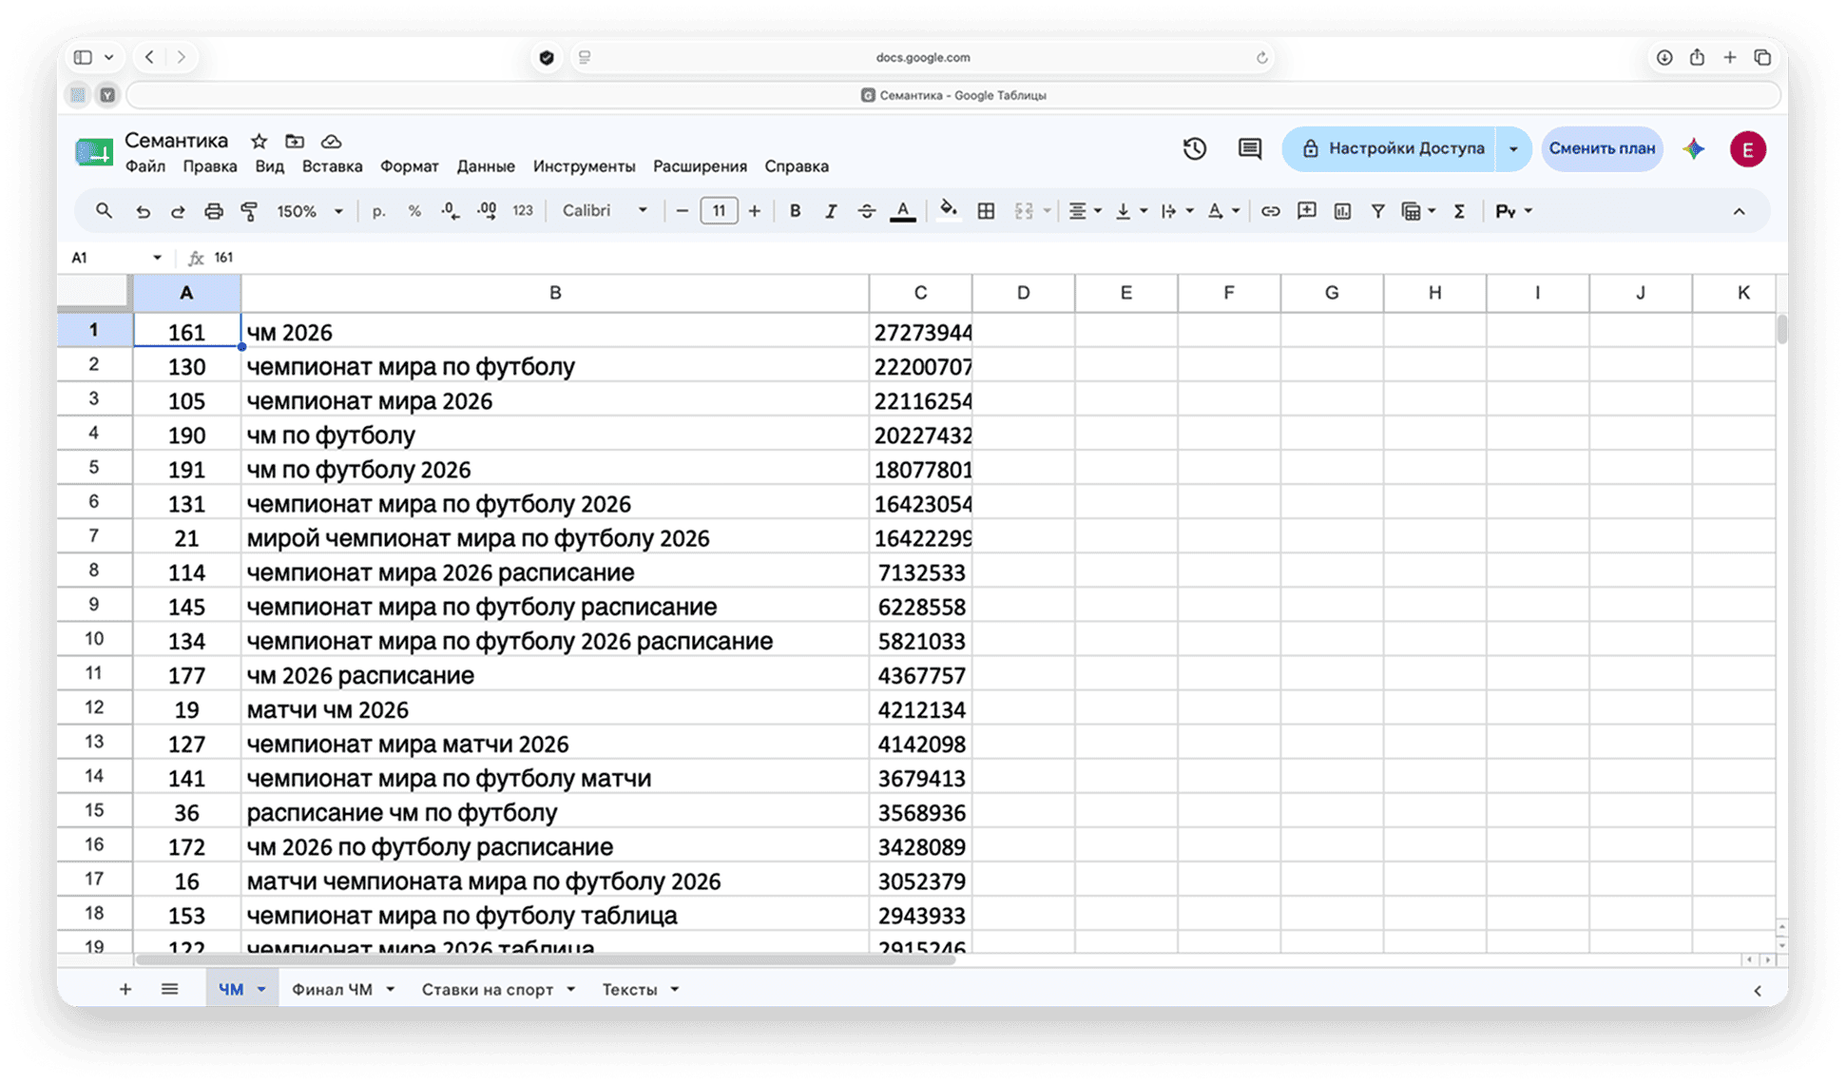This screenshot has height=1084, width=1846.
Task: Open the filter views table icon
Action: [x=1412, y=211]
